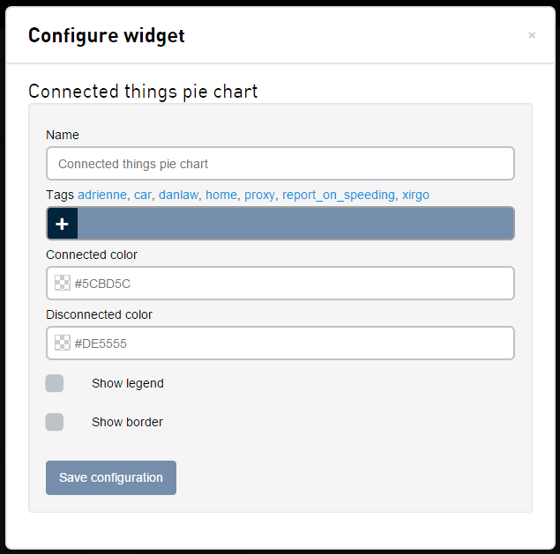The height and width of the screenshot is (554, 560).
Task: Click the Disconnected color hex field
Action: tap(291, 343)
